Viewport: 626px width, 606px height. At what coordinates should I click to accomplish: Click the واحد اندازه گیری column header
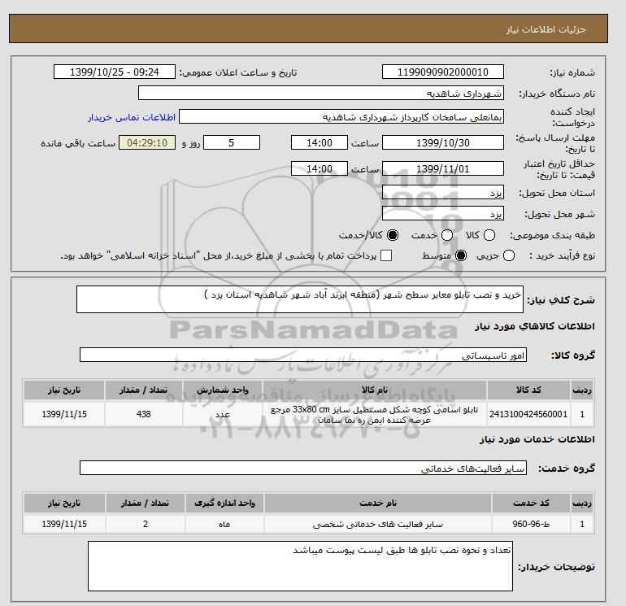pyautogui.click(x=224, y=503)
